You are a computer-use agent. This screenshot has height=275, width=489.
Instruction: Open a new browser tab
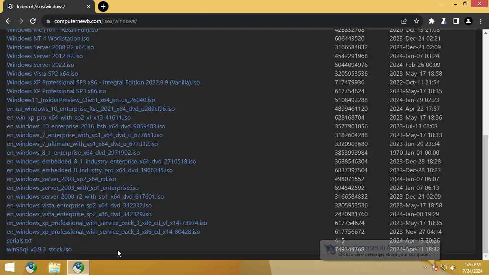(x=103, y=6)
